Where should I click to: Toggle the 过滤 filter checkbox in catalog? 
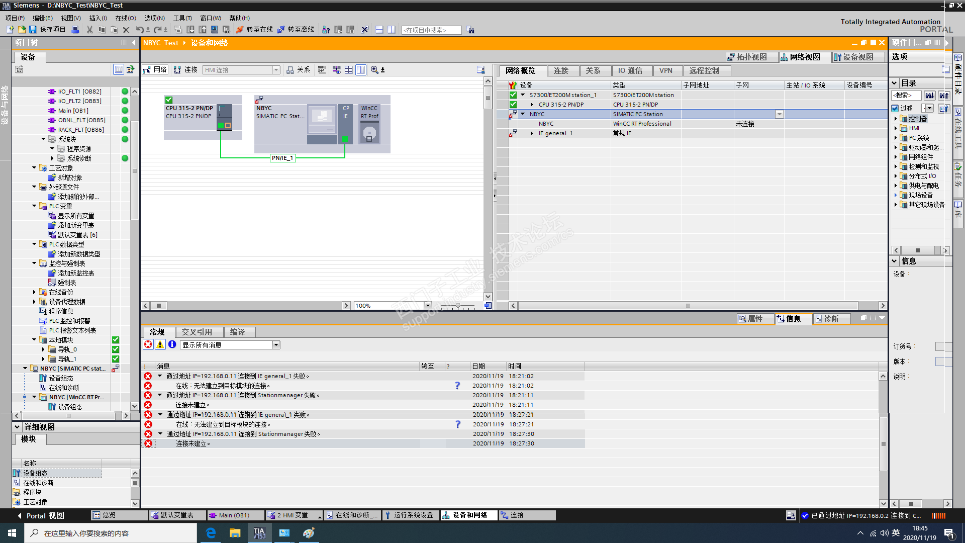pos(895,108)
